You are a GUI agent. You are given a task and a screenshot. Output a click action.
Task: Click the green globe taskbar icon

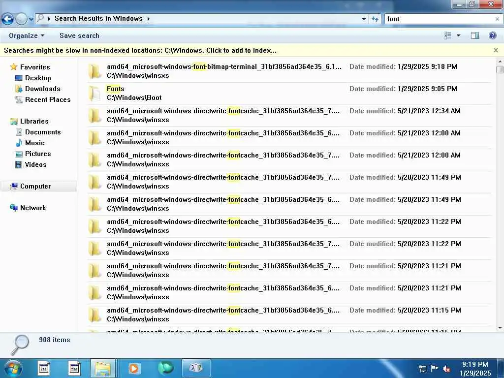(166, 368)
